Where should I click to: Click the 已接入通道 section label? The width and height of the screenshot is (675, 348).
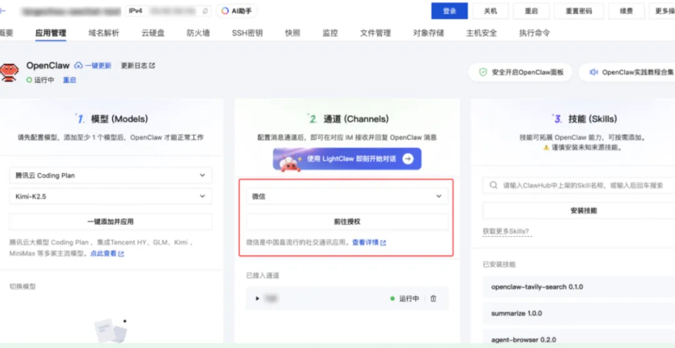pos(262,276)
